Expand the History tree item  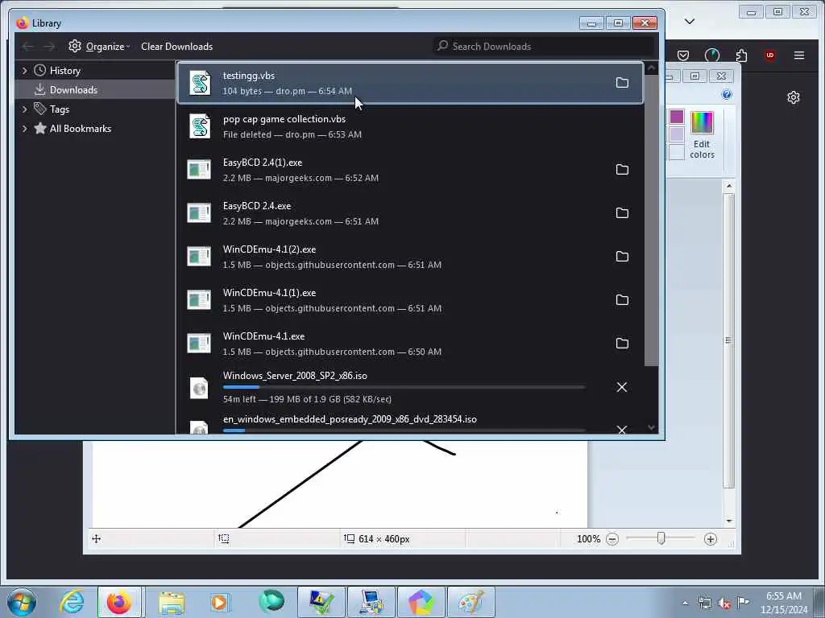24,71
